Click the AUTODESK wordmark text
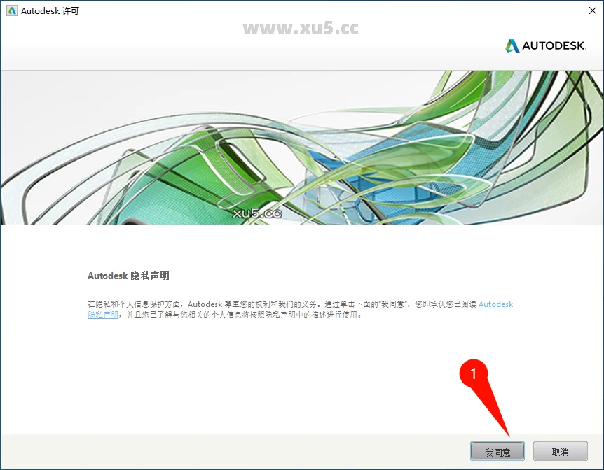Image resolution: width=604 pixels, height=470 pixels. (554, 46)
